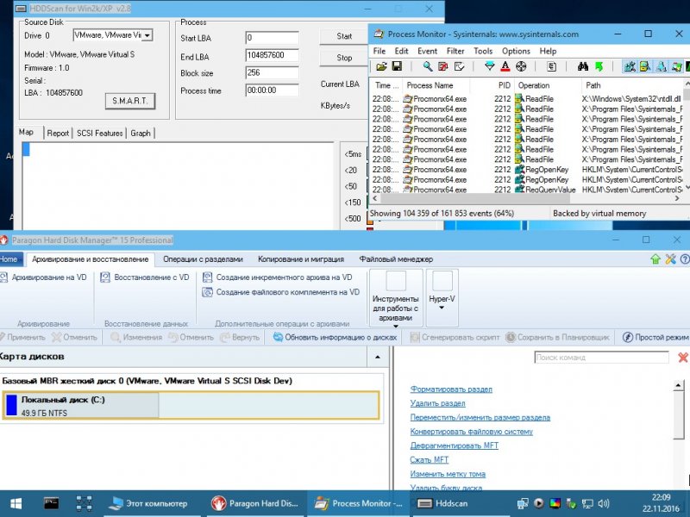
Task: Click the Изменить метку тома link
Action: [448, 474]
